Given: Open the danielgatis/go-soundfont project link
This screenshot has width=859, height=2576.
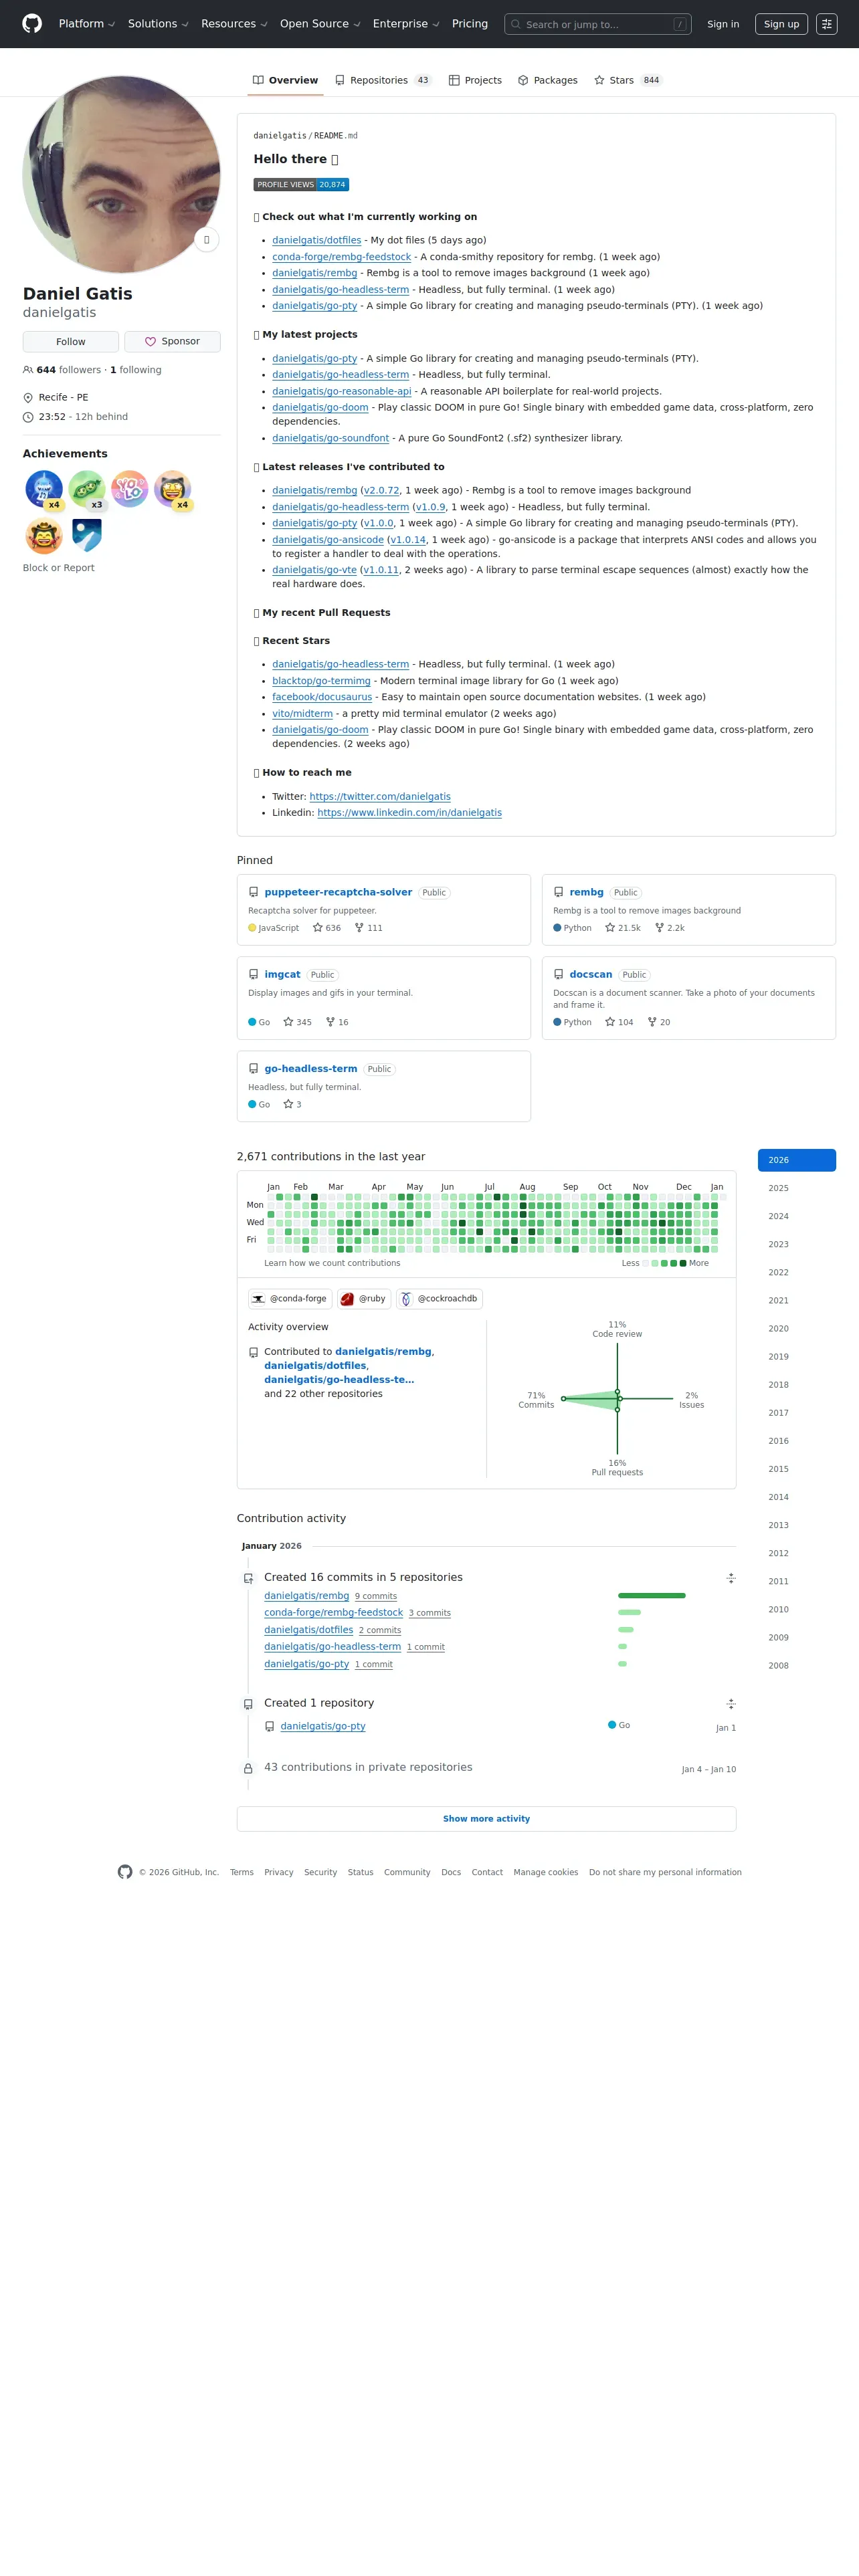Looking at the screenshot, I should tap(330, 438).
